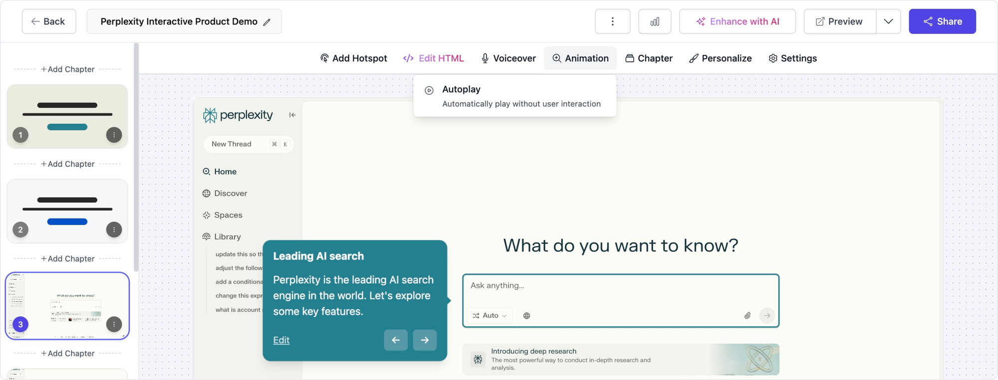The width and height of the screenshot is (998, 380).
Task: Click the 'Leading AI search' tooltip heading
Action: click(x=318, y=256)
